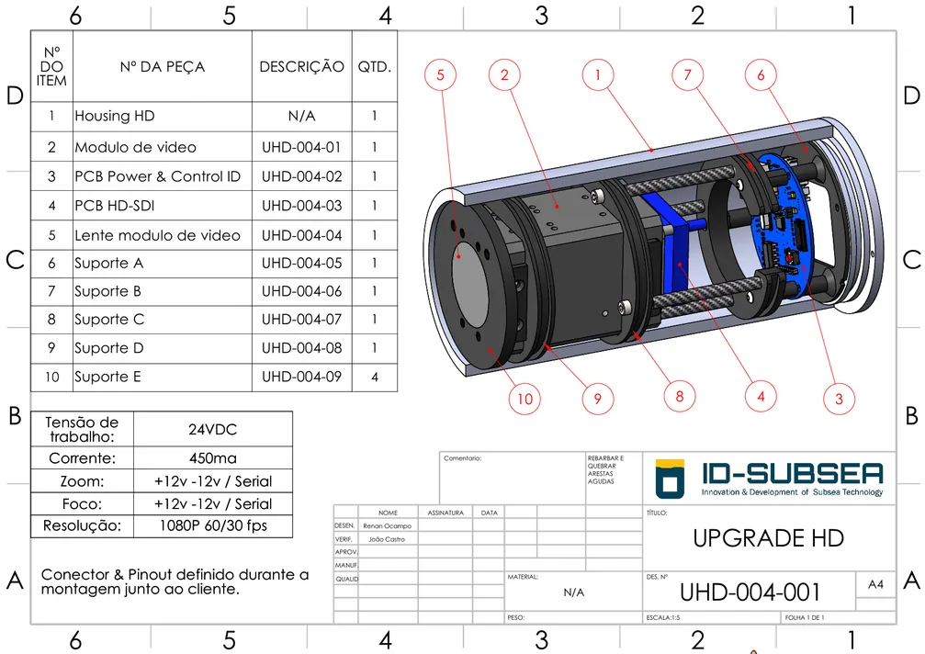Select the 'Suporte A' cell

tap(163, 263)
